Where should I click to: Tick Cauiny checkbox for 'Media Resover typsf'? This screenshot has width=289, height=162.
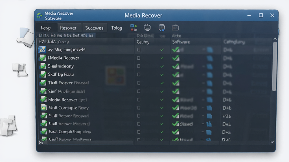(x=139, y=100)
